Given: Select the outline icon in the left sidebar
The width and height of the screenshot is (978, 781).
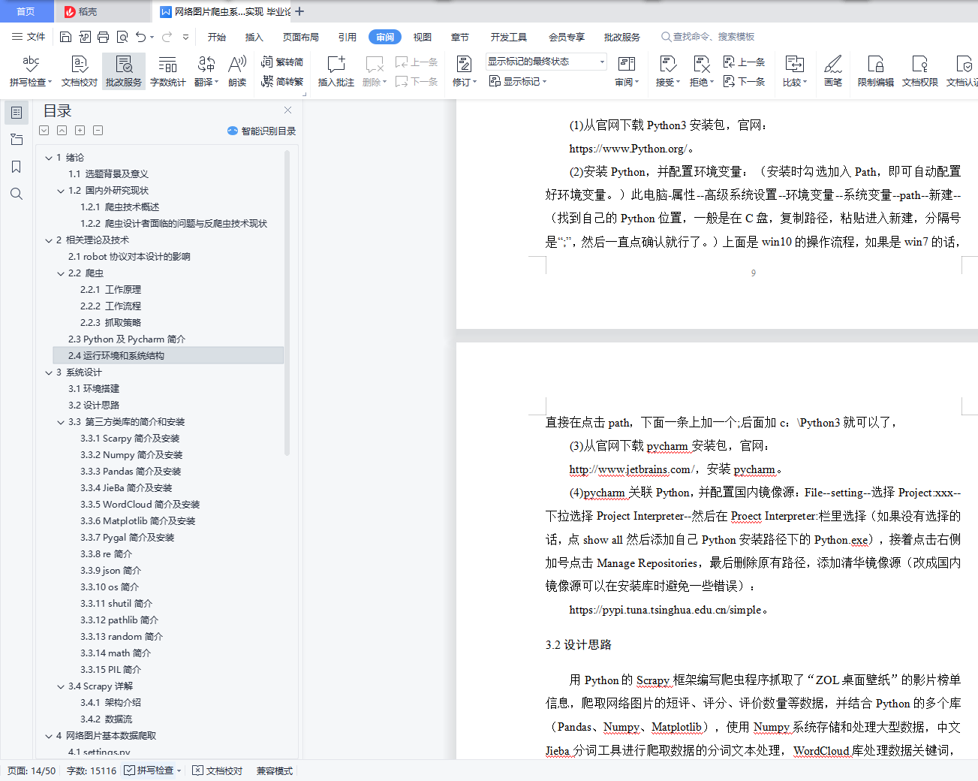Looking at the screenshot, I should click(16, 113).
